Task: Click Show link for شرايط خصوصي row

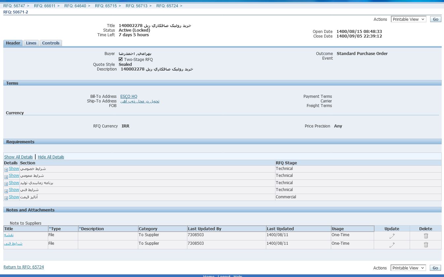Action: [x=14, y=169]
